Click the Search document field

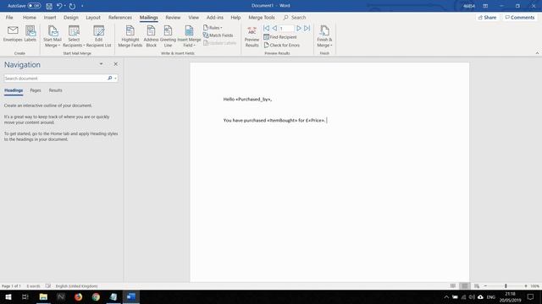coord(54,79)
